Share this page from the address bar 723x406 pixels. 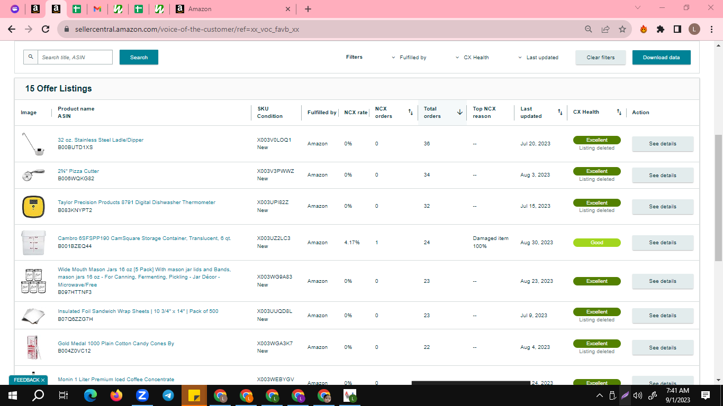[x=605, y=29]
